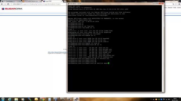The height and width of the screenshot is (101, 181).
Task: Click the PuTTY title bar icon
Action: [68, 4]
